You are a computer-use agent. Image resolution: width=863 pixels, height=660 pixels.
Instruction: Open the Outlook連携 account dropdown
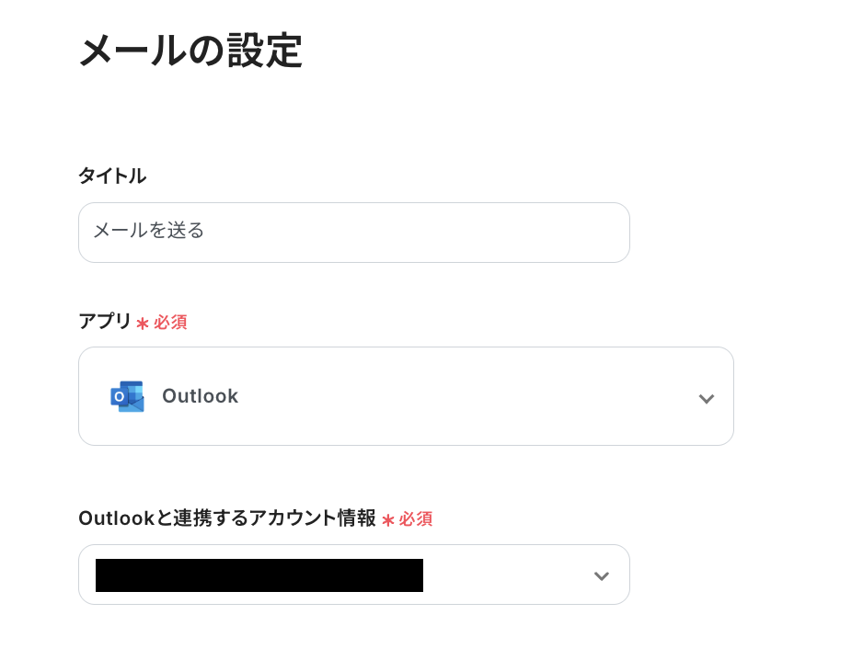354,575
